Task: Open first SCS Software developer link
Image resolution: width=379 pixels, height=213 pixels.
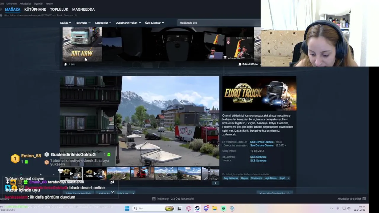Action: coord(258,157)
